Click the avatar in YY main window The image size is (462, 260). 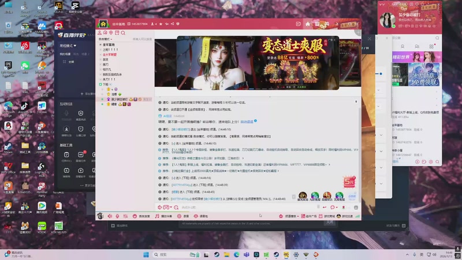388,20
